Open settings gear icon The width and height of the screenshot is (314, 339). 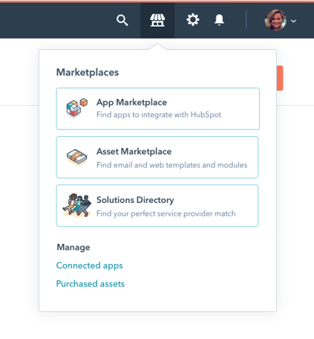(193, 20)
